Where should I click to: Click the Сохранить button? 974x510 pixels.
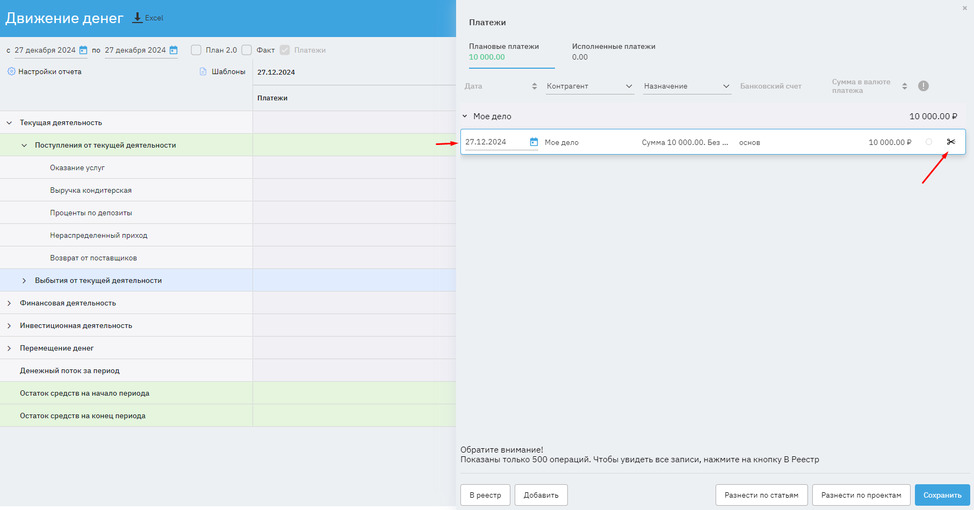942,495
